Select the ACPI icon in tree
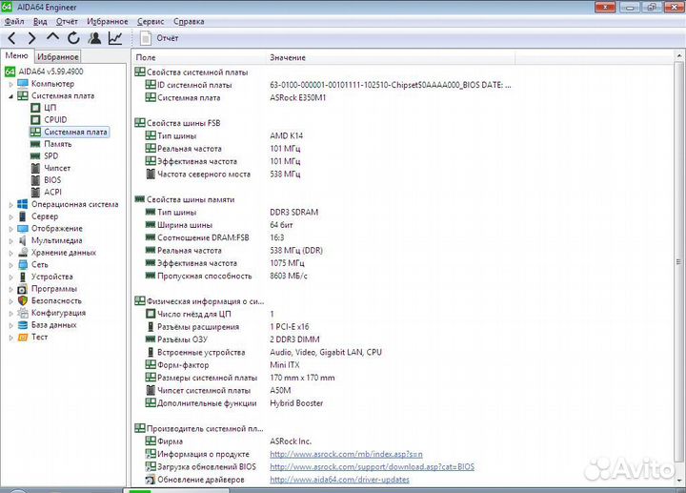686x493 pixels. click(x=35, y=193)
